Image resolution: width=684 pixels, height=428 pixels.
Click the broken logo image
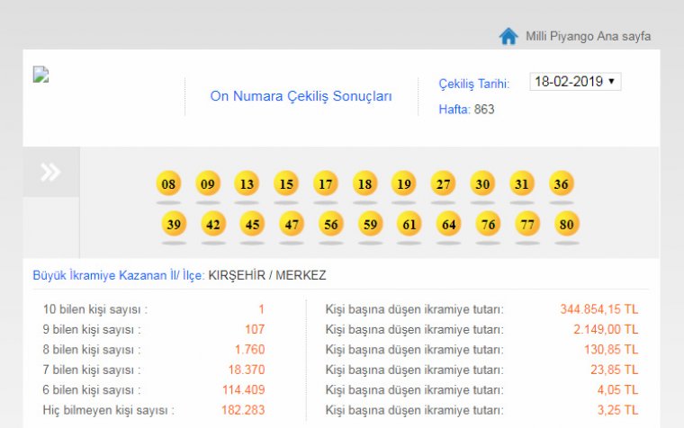coord(40,75)
